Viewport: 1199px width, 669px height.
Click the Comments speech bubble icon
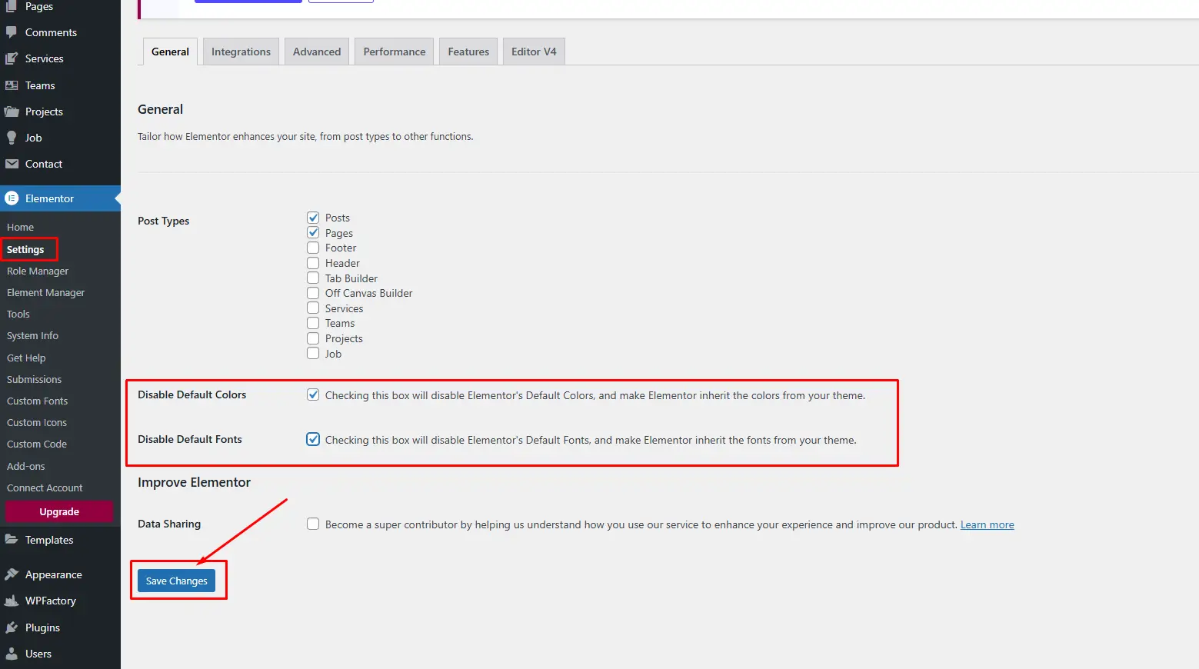click(12, 32)
